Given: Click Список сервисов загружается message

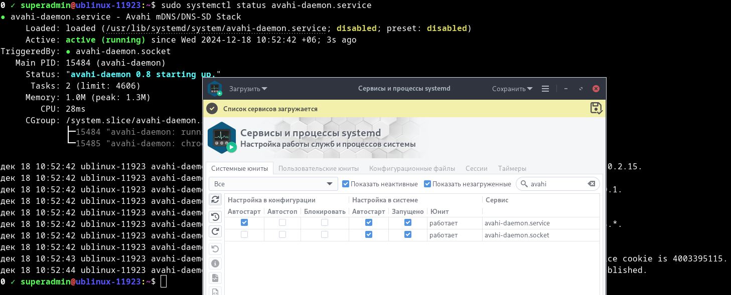Looking at the screenshot, I should 270,109.
